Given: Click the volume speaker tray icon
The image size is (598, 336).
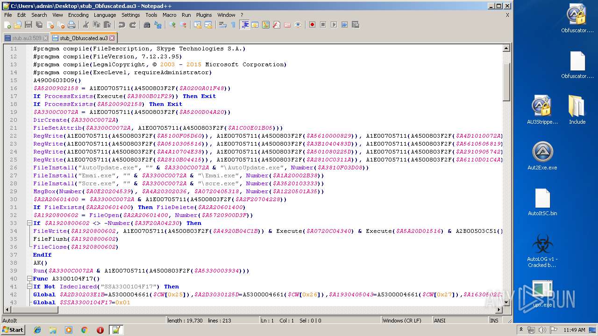Looking at the screenshot, I should (542, 330).
